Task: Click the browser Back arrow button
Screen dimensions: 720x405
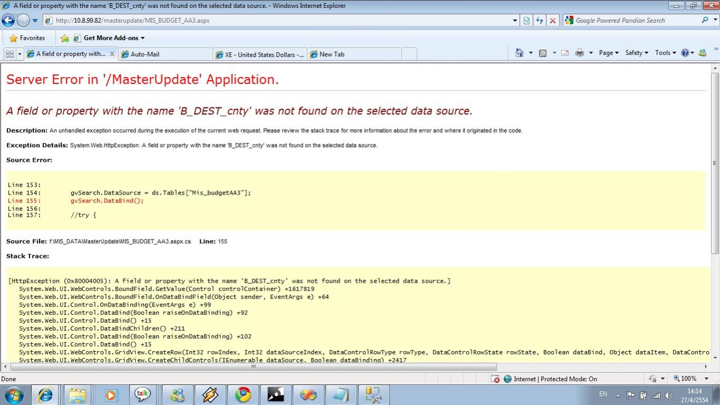Action: (8, 21)
